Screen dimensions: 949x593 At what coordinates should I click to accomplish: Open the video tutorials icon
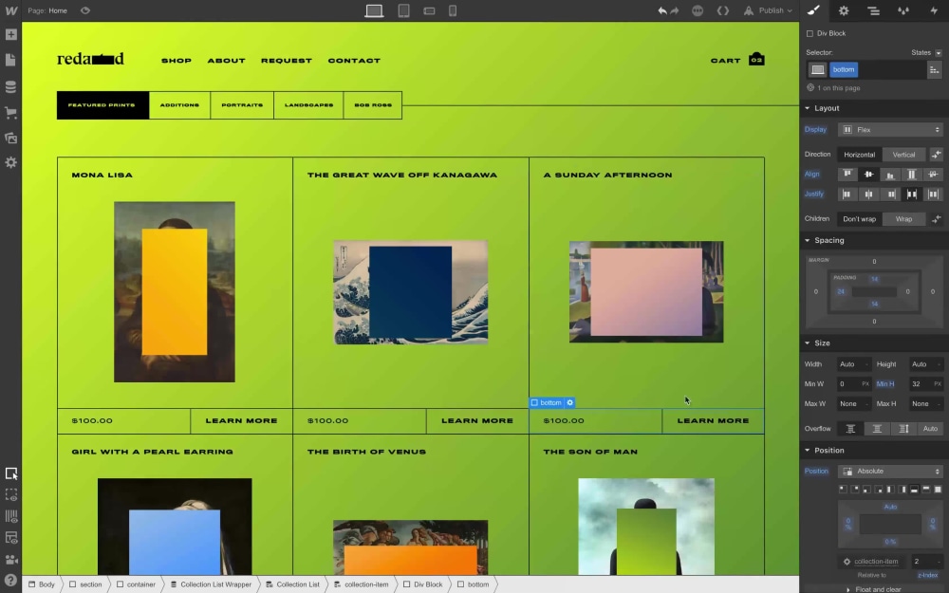click(10, 559)
